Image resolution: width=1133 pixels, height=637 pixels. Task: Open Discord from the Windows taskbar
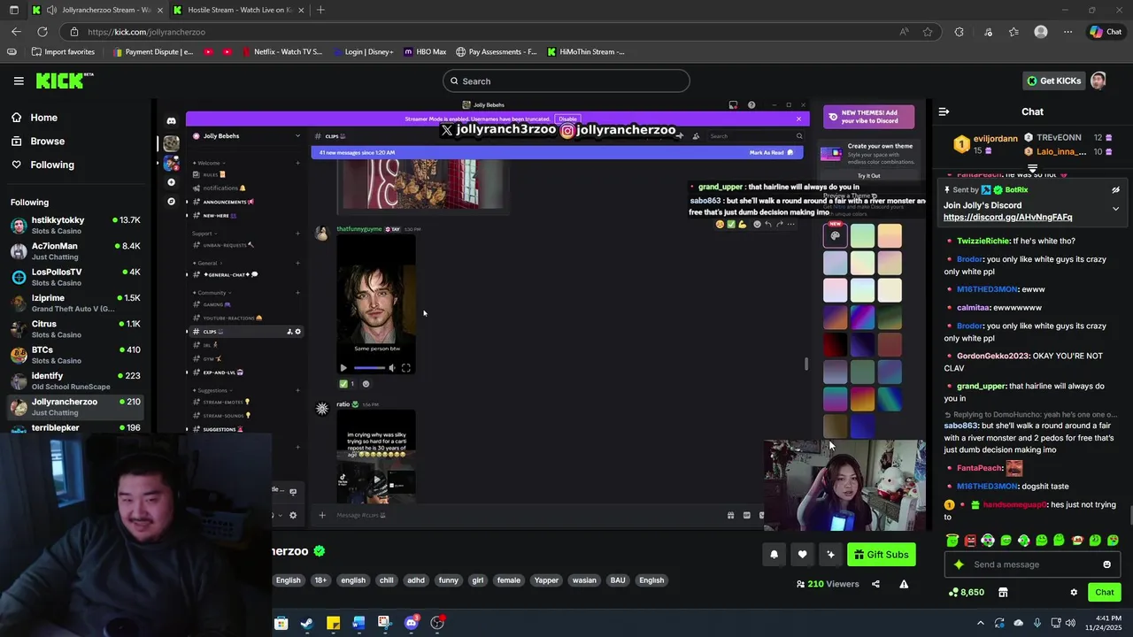tap(411, 623)
